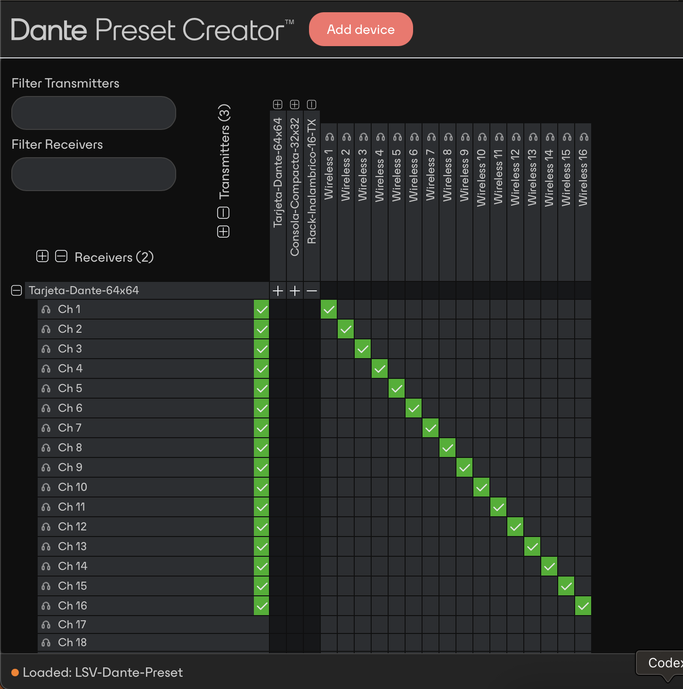
Task: Click headphone icon beside Ch 10
Action: 46,488
